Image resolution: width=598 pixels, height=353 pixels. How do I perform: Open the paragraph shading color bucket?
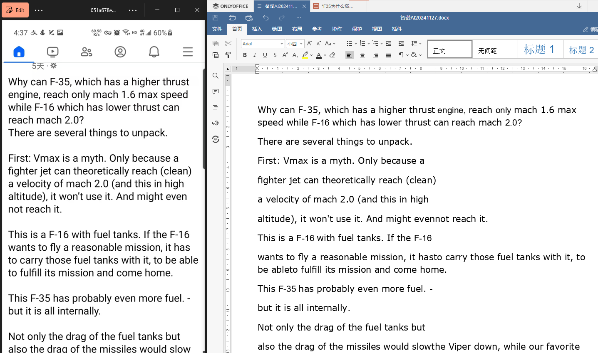click(414, 55)
